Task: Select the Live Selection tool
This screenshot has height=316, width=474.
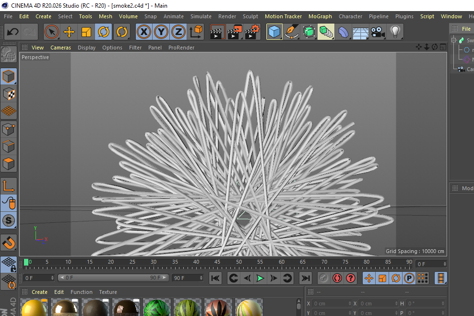Action: tap(52, 32)
